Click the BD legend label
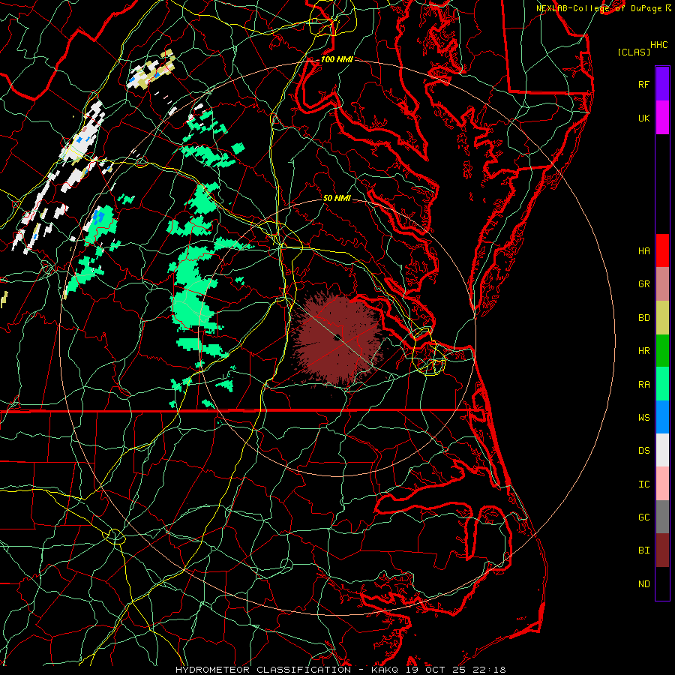The width and height of the screenshot is (675, 675). coord(643,318)
